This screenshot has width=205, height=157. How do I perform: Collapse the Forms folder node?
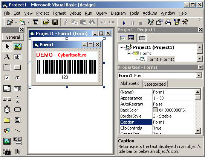129,53
